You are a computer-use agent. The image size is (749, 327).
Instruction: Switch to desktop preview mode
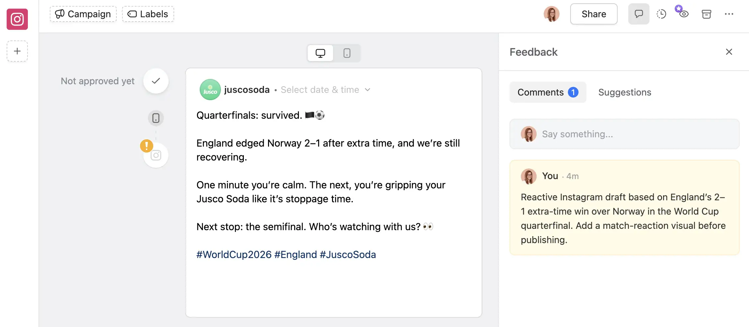click(320, 53)
